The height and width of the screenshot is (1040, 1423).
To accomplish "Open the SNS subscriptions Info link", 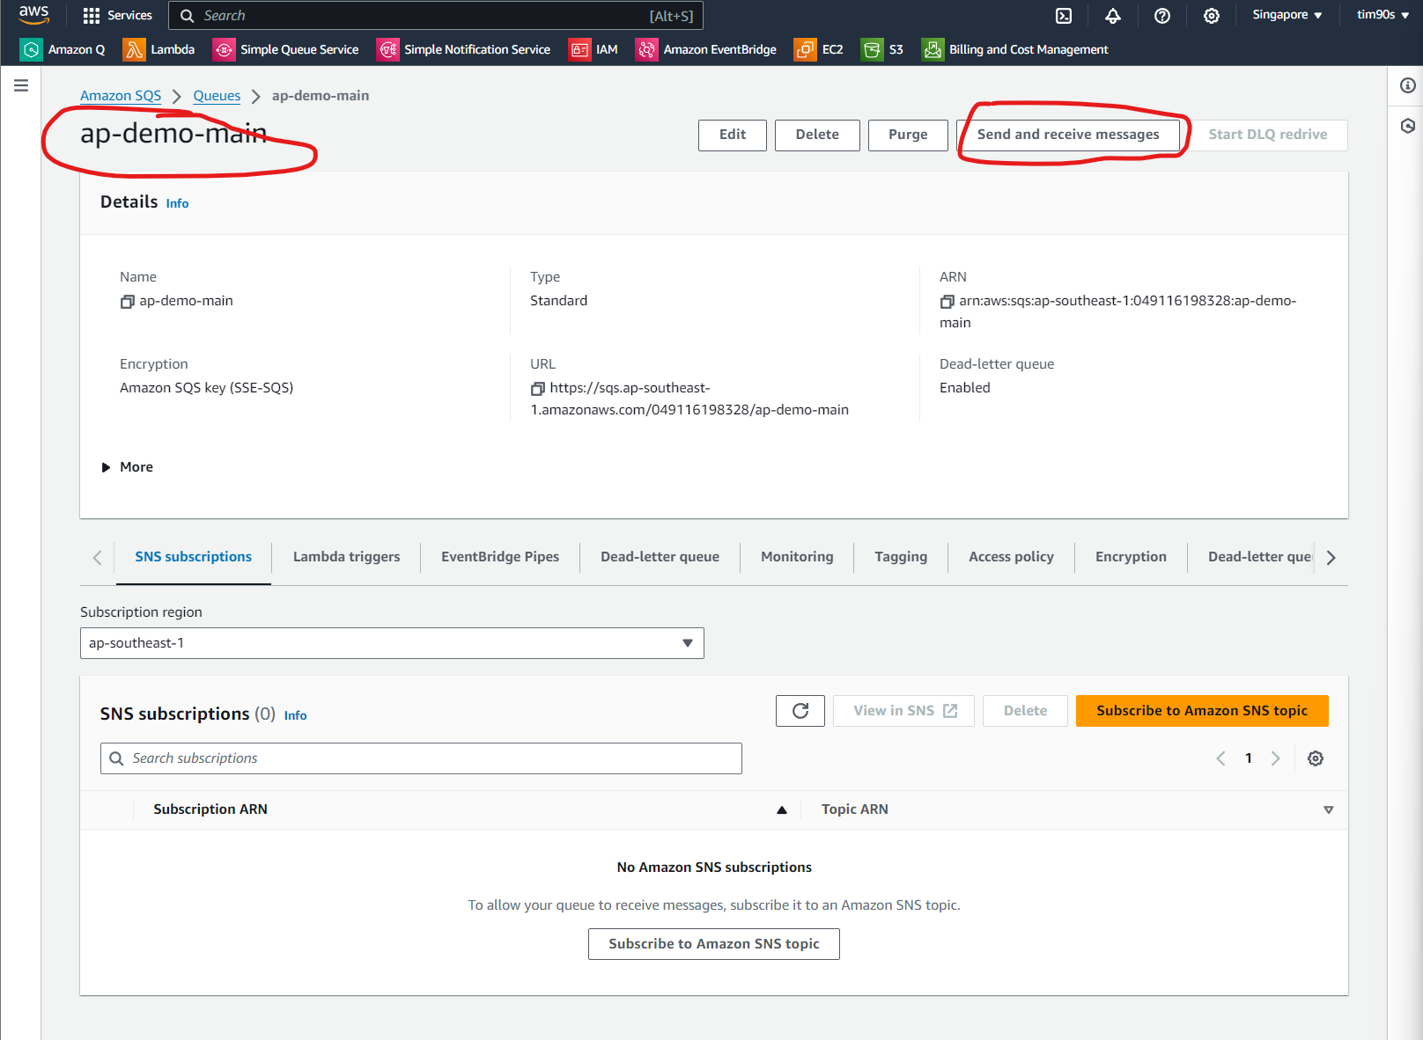I will [295, 715].
